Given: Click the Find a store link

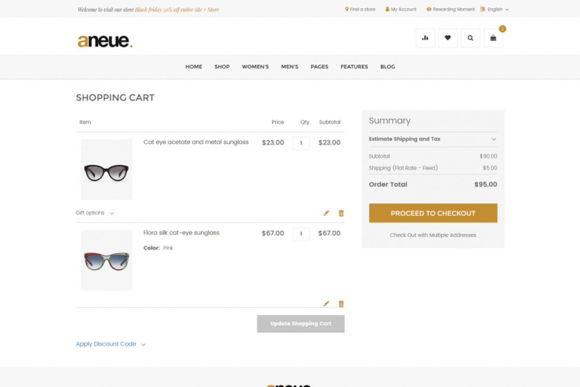Looking at the screenshot, I should point(360,9).
